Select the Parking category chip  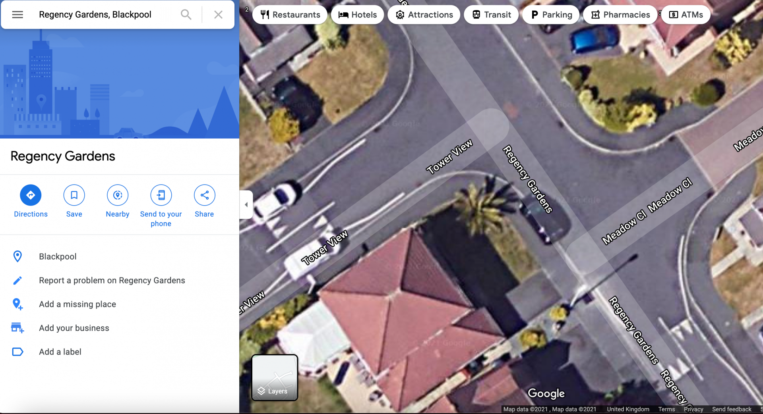pyautogui.click(x=551, y=15)
